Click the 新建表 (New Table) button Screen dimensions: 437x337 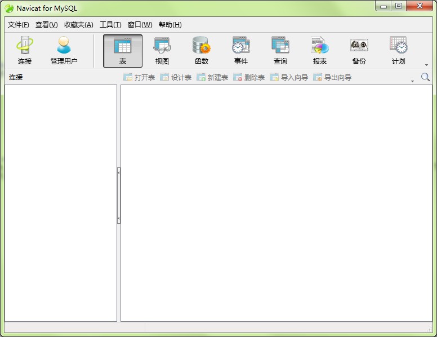pyautogui.click(x=212, y=78)
